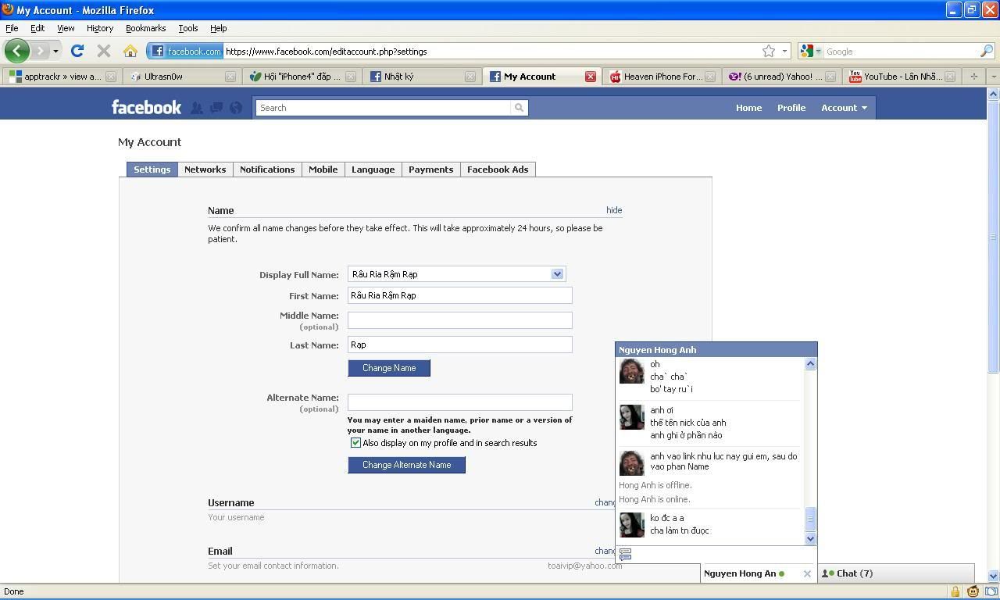Open the History menu
Viewport: 1000px width, 600px height.
point(100,28)
